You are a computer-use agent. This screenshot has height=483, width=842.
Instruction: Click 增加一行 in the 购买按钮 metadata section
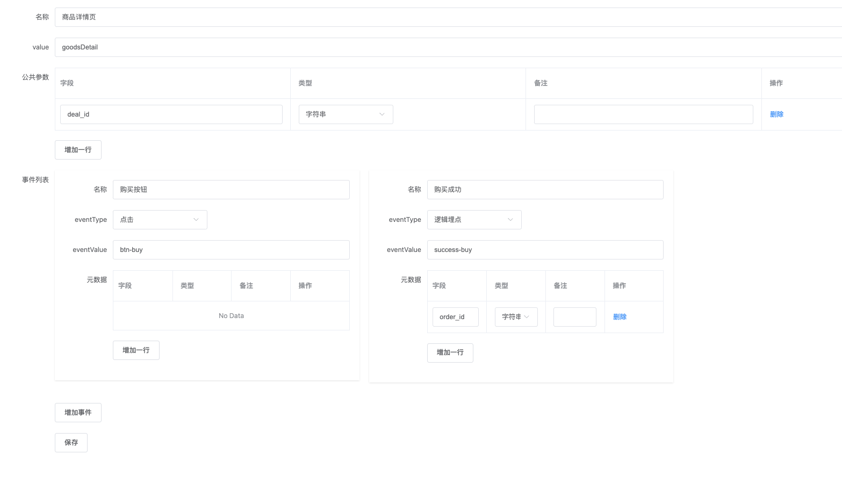point(136,350)
